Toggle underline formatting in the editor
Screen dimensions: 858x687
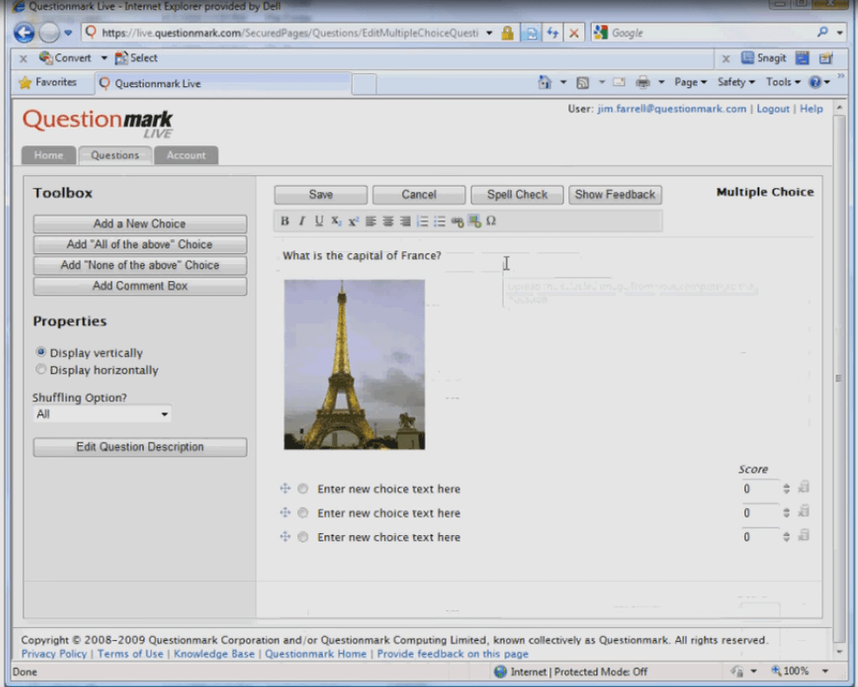pos(319,221)
